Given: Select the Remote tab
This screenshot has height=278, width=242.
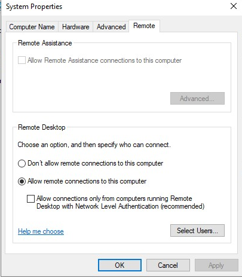Looking at the screenshot, I should pos(144,26).
